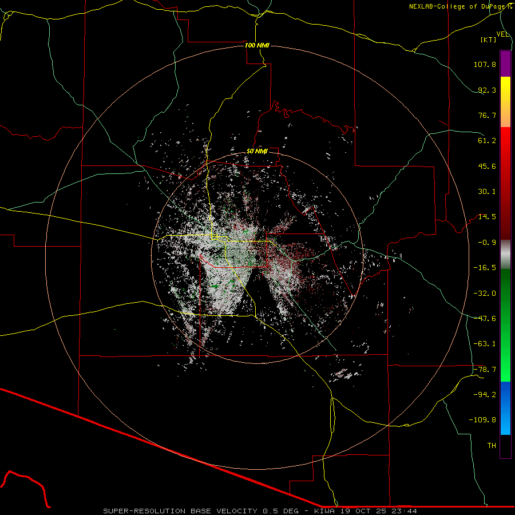Screen dimensions: 515x515
Task: Select the 92.3 legend value
Action: 487,90
